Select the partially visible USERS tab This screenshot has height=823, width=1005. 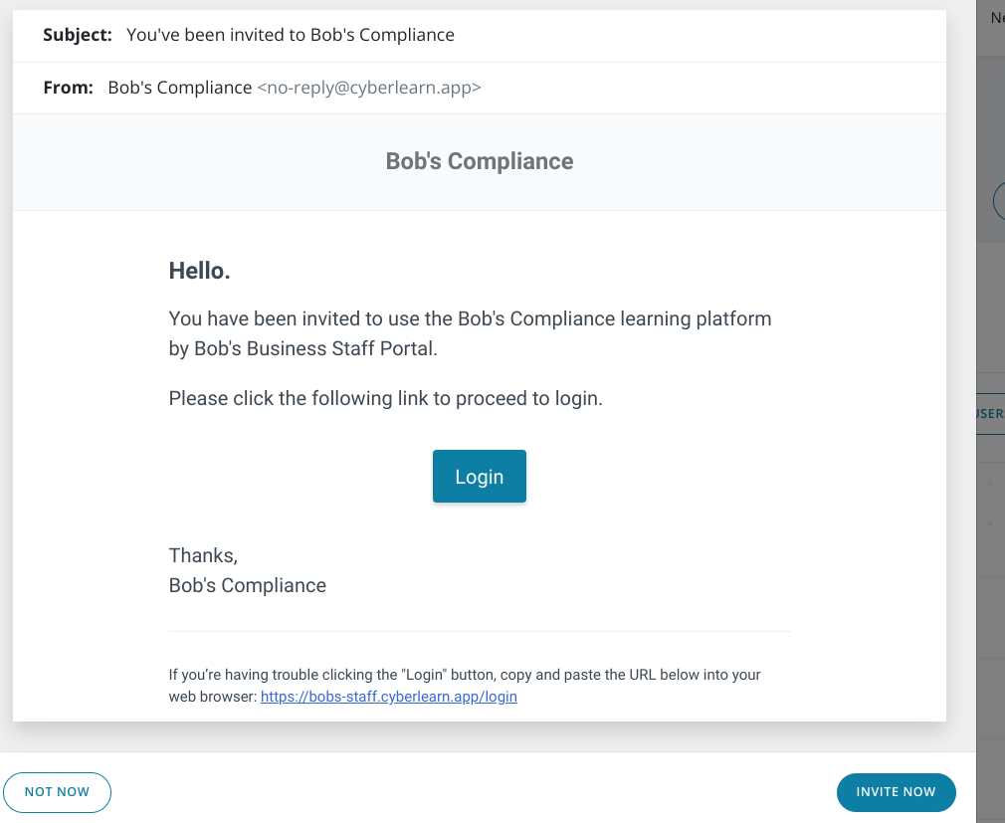(x=990, y=413)
